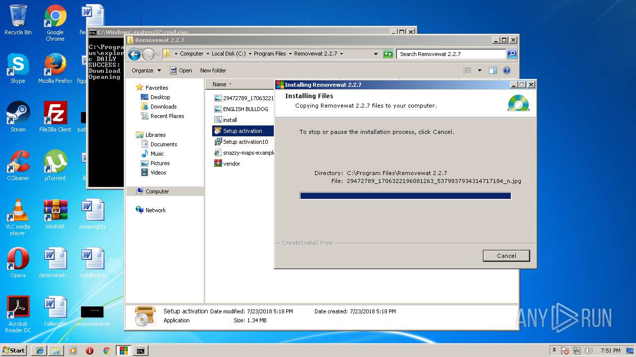Screen dimensions: 636x357
Task: Click Explorer back navigation arrow
Action: (134, 54)
